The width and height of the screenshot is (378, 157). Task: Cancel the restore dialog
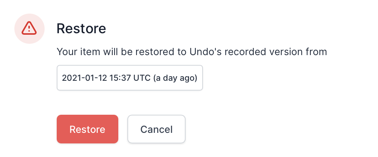point(156,129)
